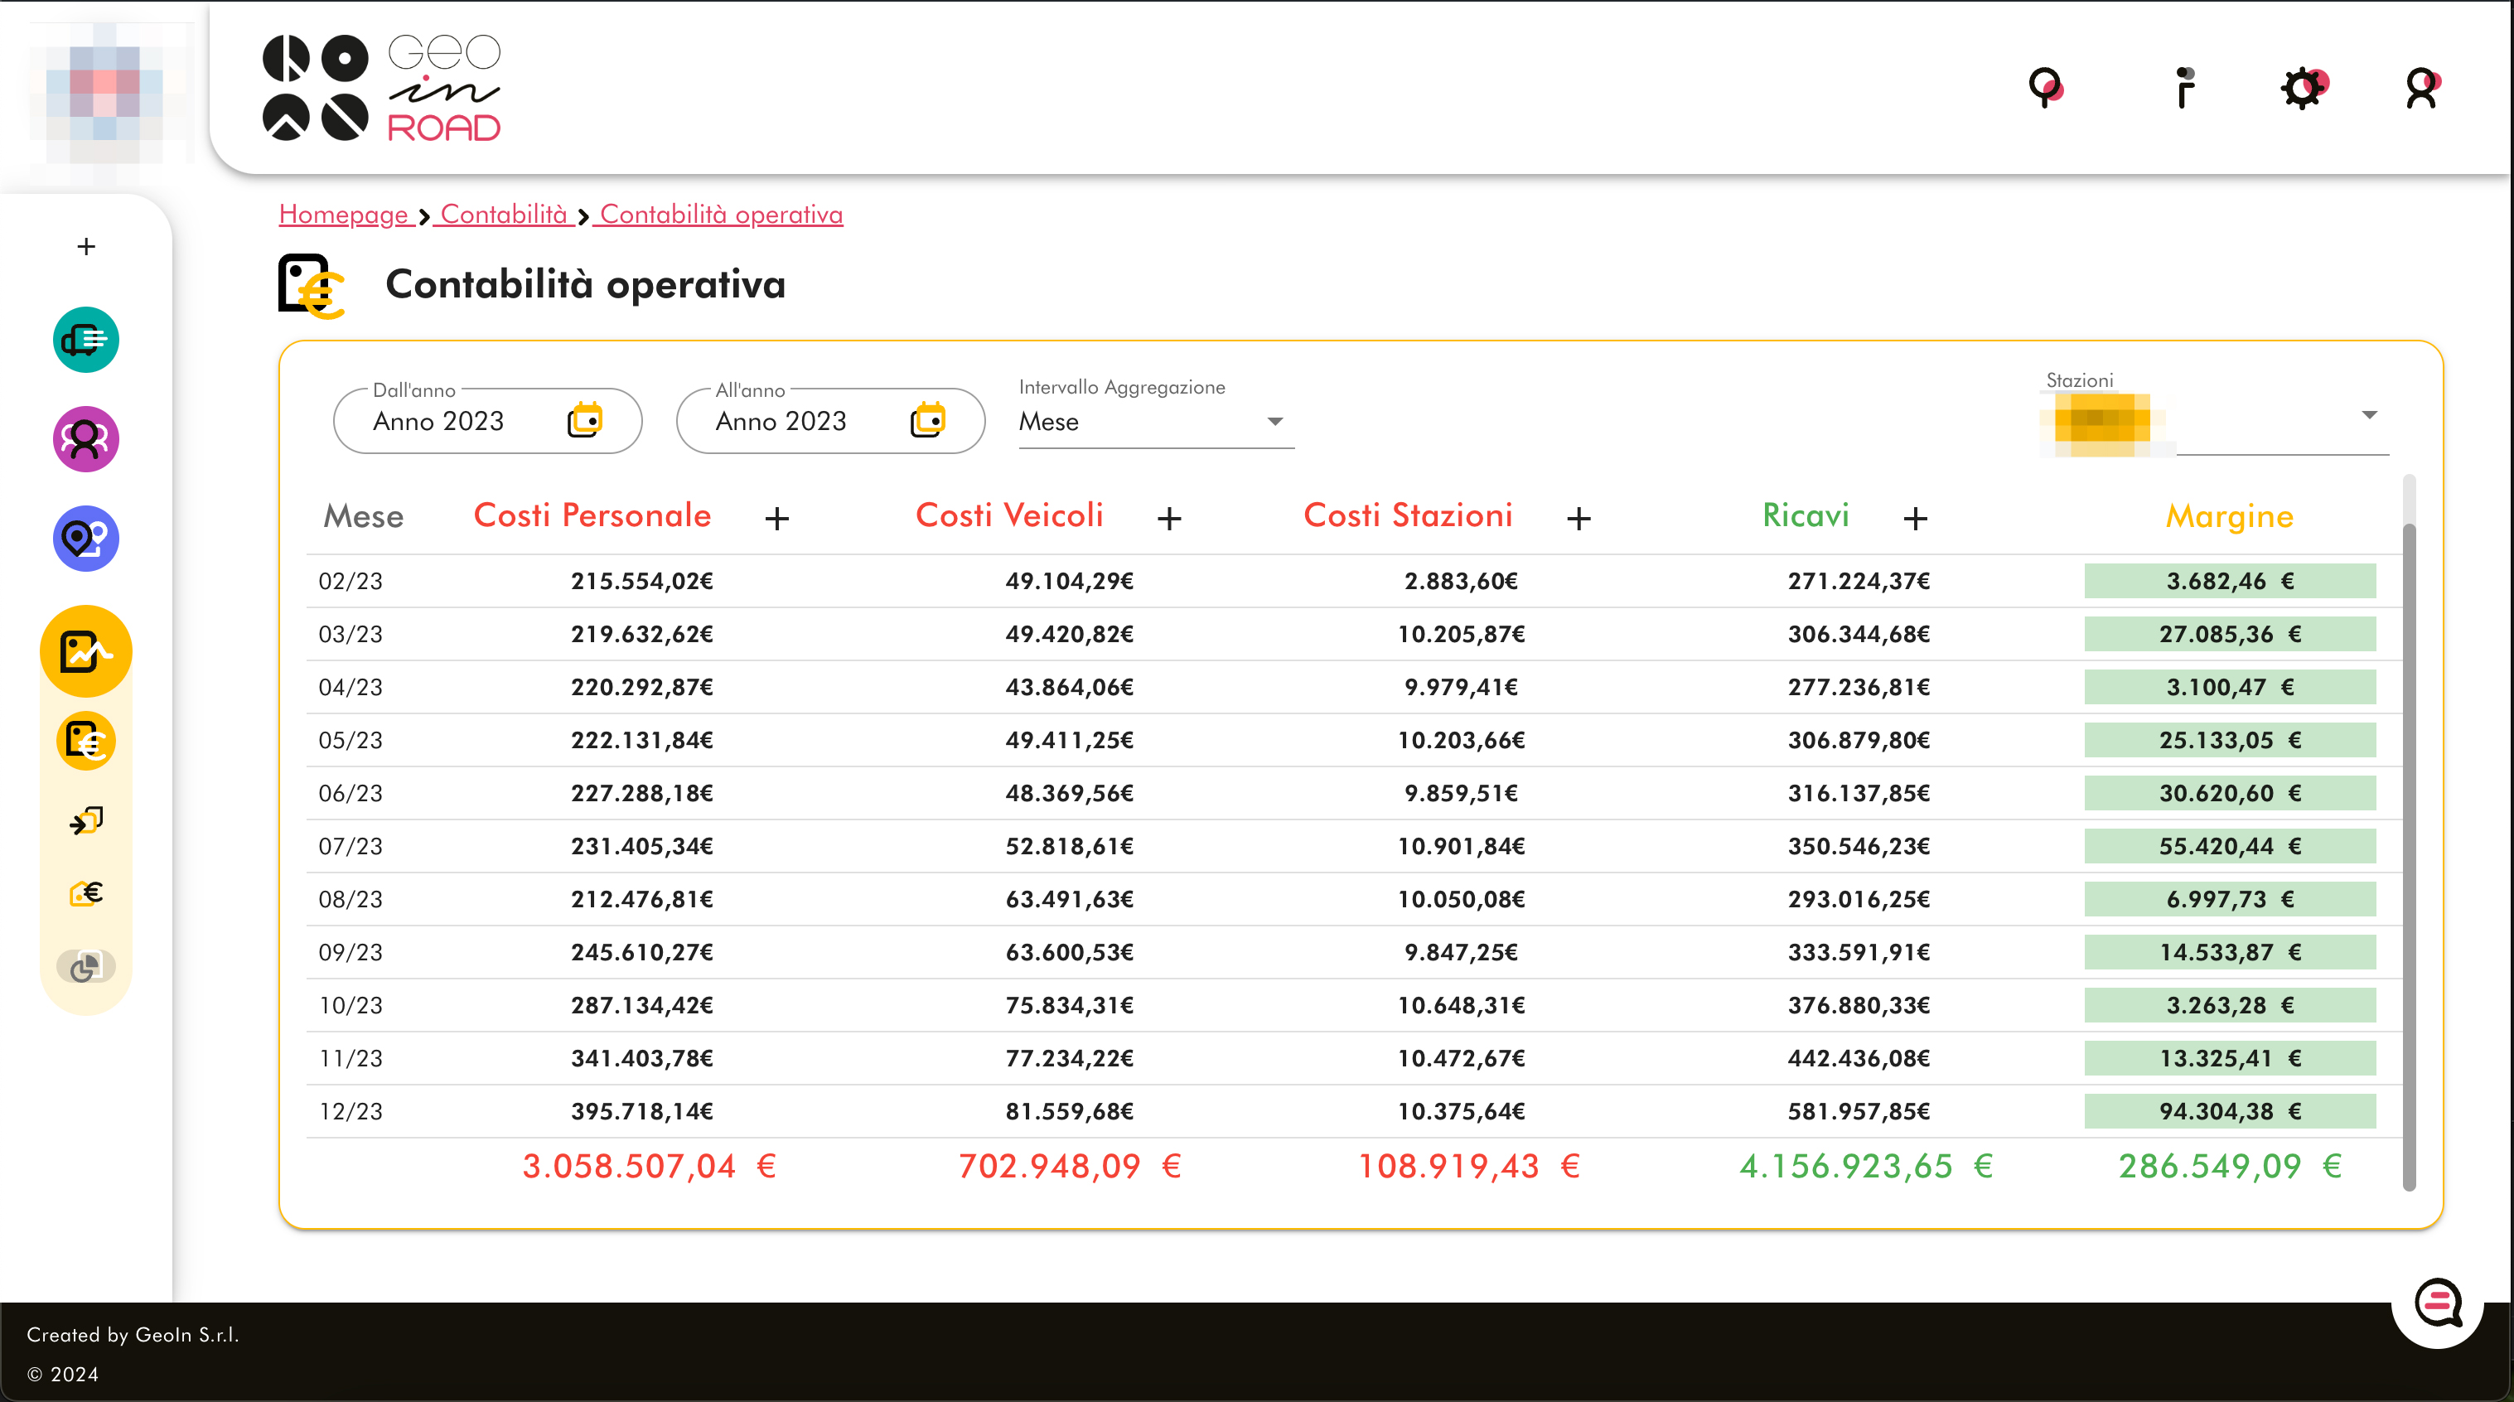This screenshot has width=2514, height=1402.
Task: Open the blue map location sidebar icon
Action: pos(86,539)
